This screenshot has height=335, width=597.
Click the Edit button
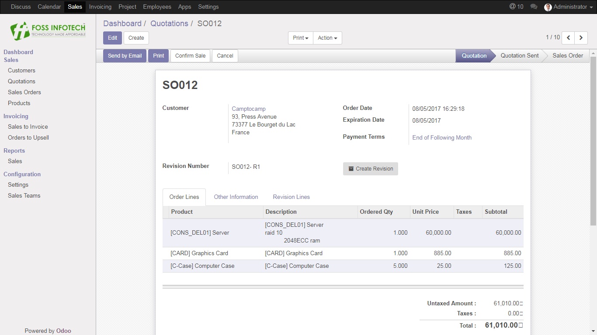pyautogui.click(x=112, y=38)
